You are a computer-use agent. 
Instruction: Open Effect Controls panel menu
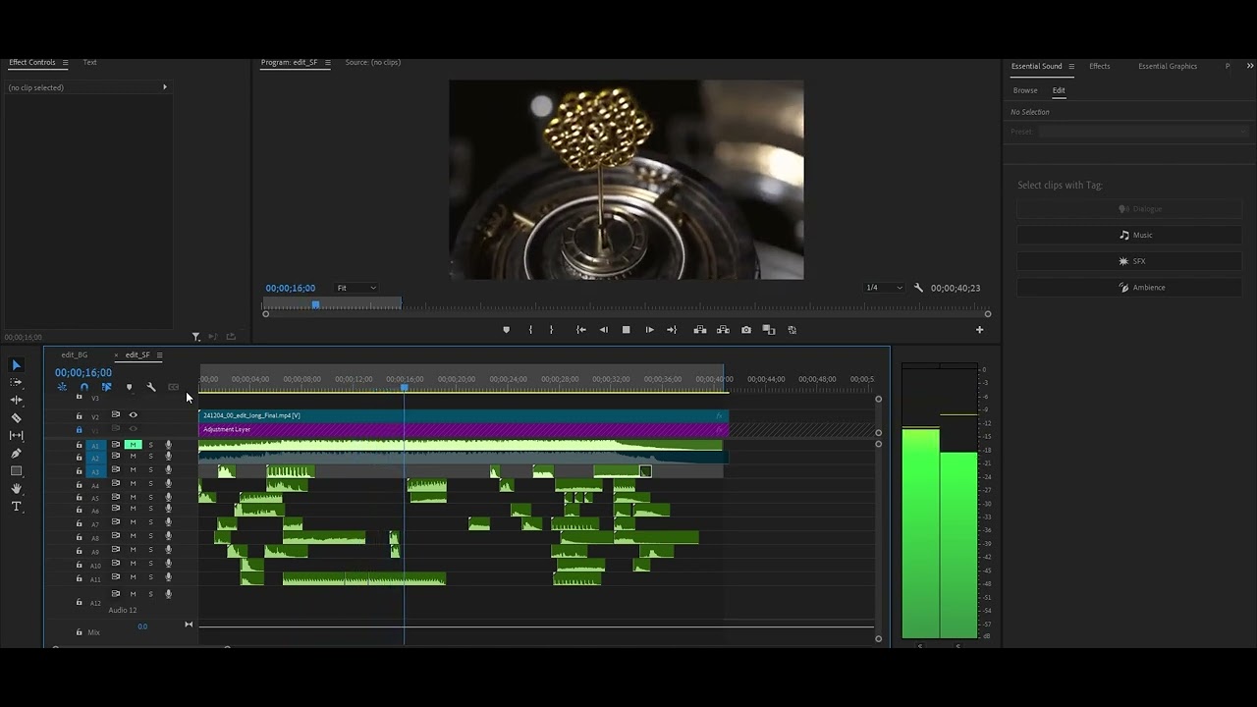coord(65,63)
